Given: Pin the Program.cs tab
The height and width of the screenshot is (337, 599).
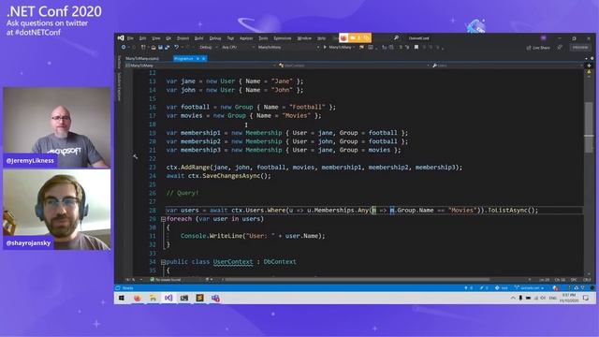Looking at the screenshot, I should tap(197, 58).
